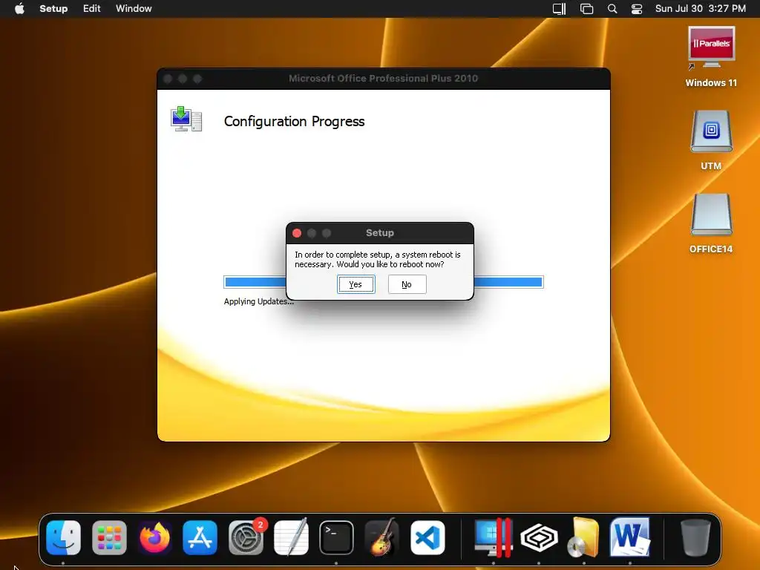Screen dimensions: 760x570
Task: Click the Stage Manager windows icon in menu bar
Action: 586,9
